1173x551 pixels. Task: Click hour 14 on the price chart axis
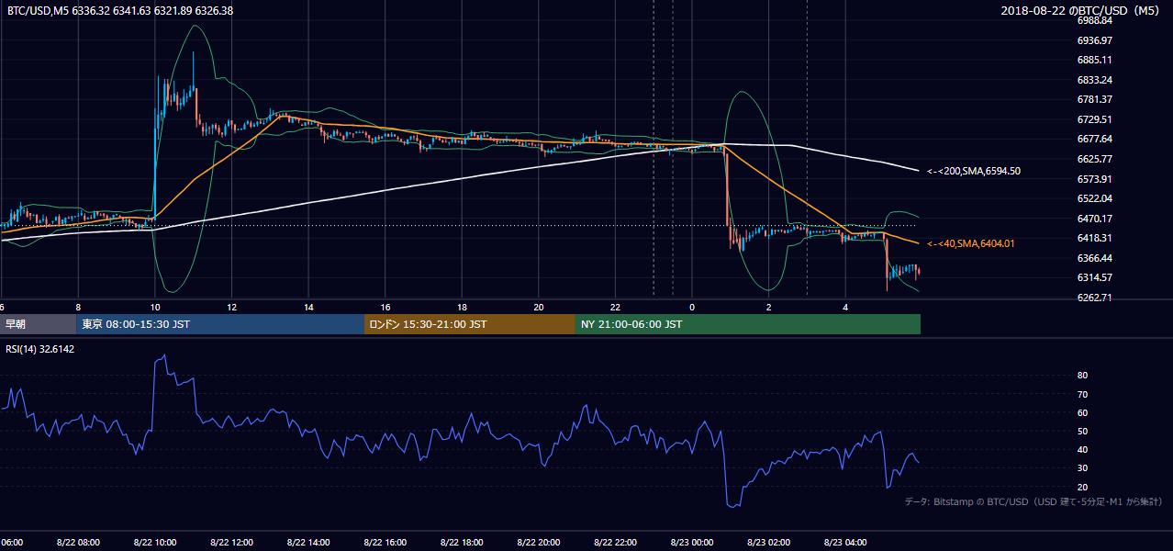(308, 308)
